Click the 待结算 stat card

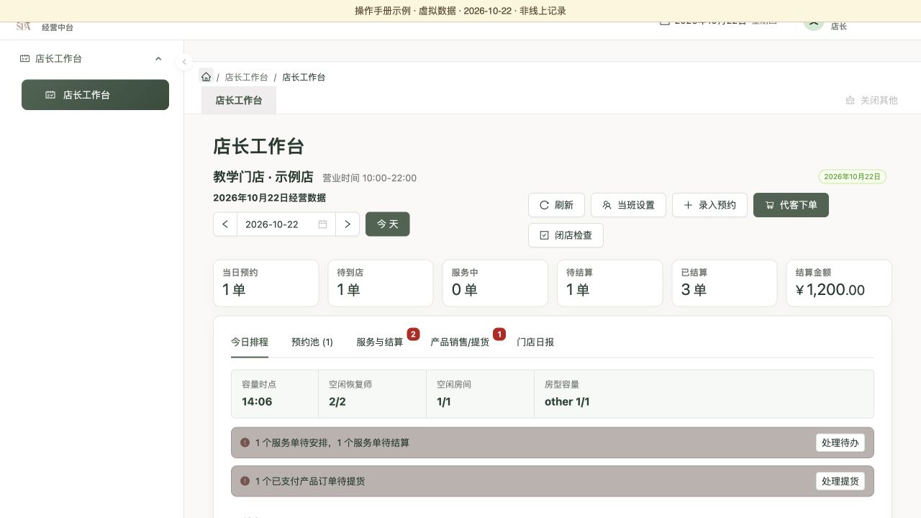pos(610,283)
